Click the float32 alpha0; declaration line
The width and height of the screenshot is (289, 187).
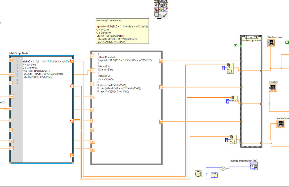[x=107, y=57]
